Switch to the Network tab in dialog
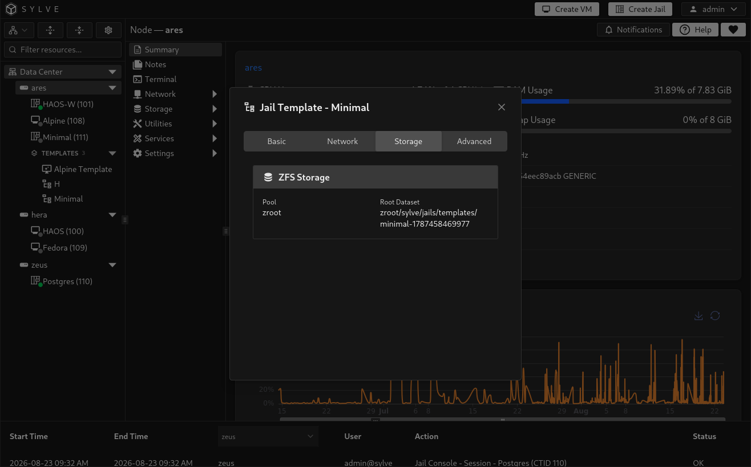Image resolution: width=751 pixels, height=467 pixels. click(x=342, y=141)
